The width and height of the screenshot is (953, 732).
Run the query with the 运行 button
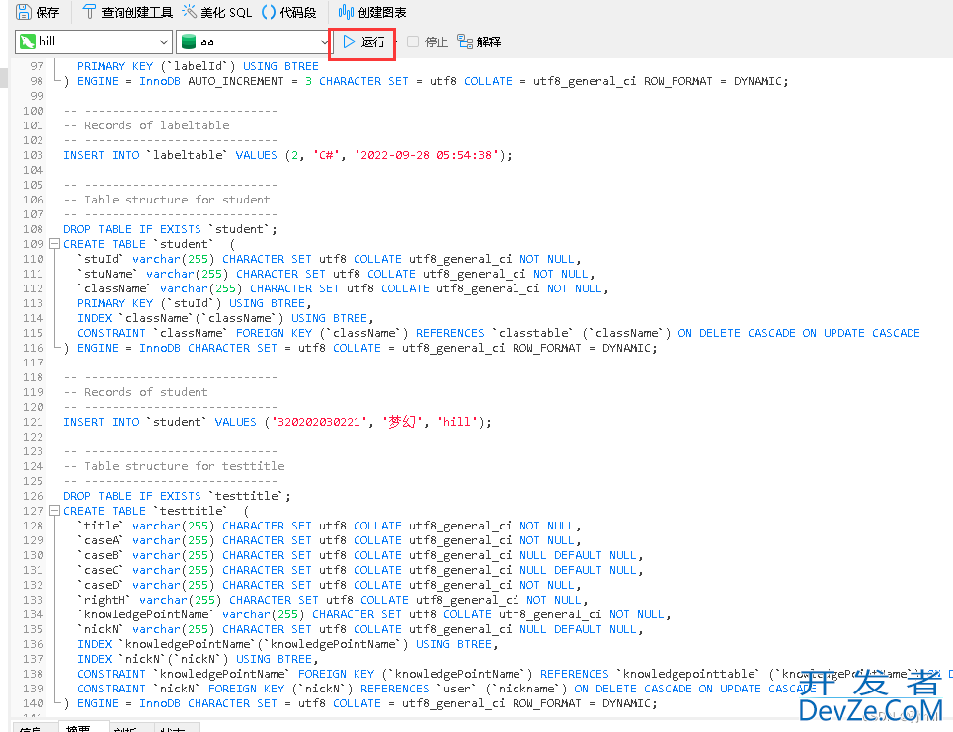pos(364,41)
